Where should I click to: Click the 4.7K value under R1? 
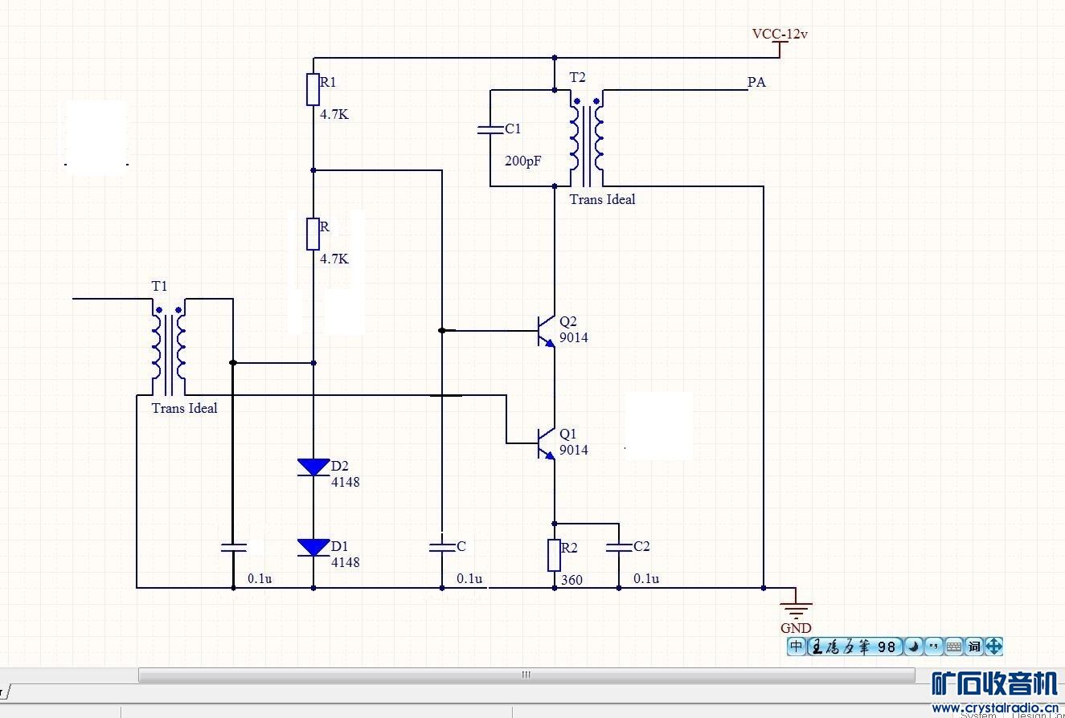coord(334,114)
